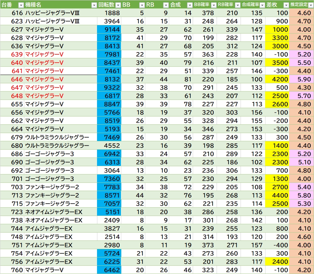Select the red 台番 cell 646
Viewport: 314px width, 274px height.
tap(12, 79)
